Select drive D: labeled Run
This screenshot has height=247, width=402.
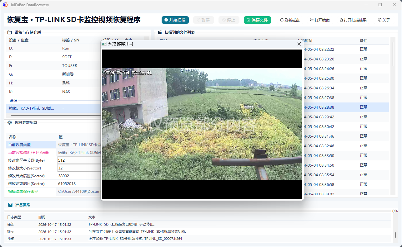[x=53, y=48]
